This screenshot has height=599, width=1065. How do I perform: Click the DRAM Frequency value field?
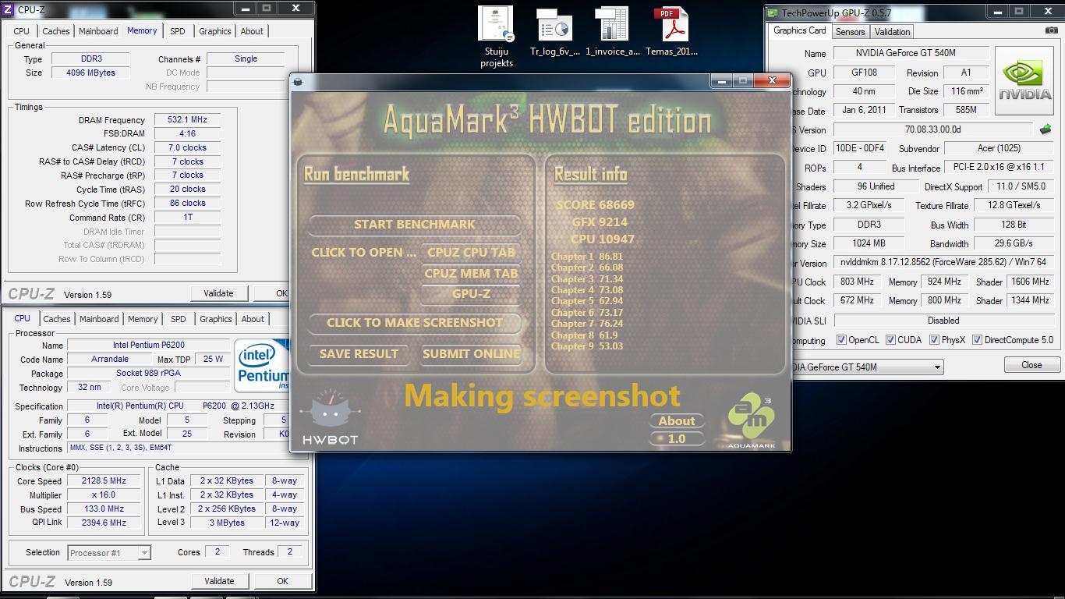[187, 120]
